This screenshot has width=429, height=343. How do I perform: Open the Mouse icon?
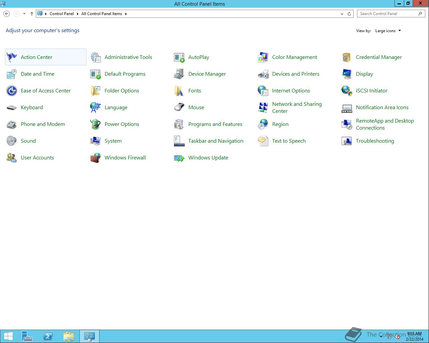click(x=179, y=108)
